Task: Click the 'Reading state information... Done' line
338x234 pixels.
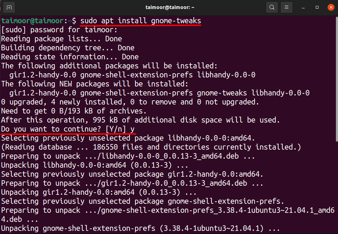Action: click(70, 57)
